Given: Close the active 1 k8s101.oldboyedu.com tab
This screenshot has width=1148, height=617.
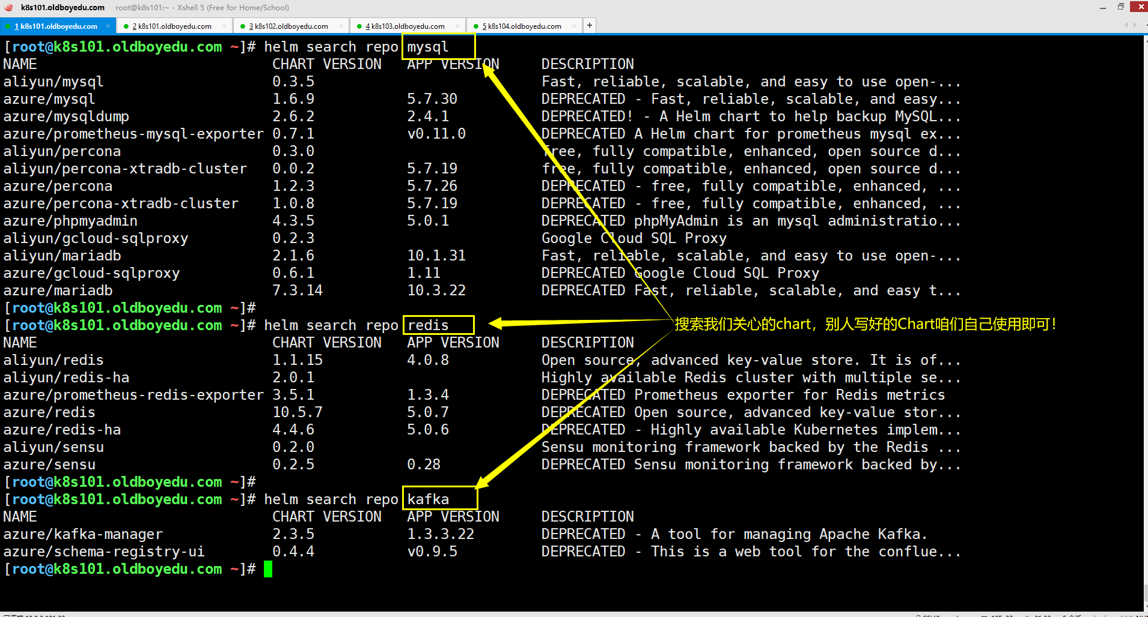Looking at the screenshot, I should (108, 26).
